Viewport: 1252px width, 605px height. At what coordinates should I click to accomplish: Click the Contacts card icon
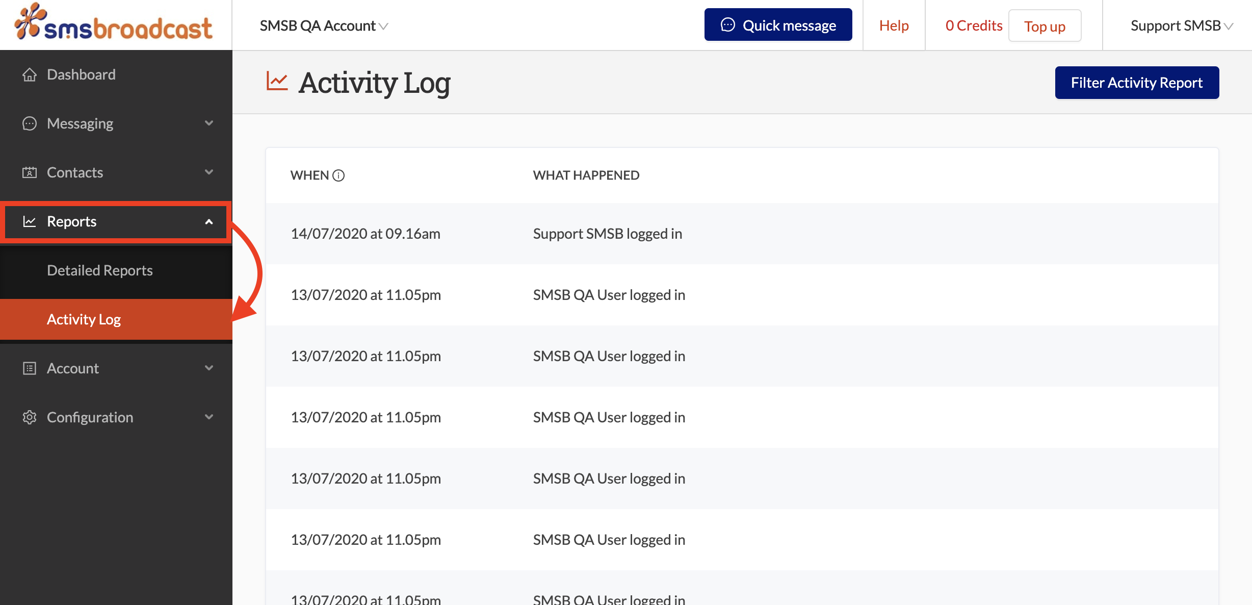pos(30,172)
